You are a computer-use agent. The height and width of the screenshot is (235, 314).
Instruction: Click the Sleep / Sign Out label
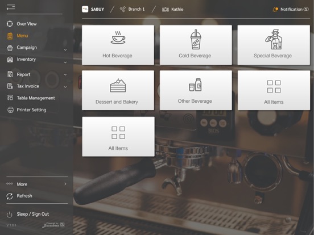tap(33, 214)
